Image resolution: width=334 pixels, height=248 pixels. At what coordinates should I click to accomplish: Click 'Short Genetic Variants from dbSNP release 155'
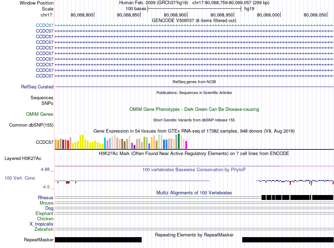[194, 120]
